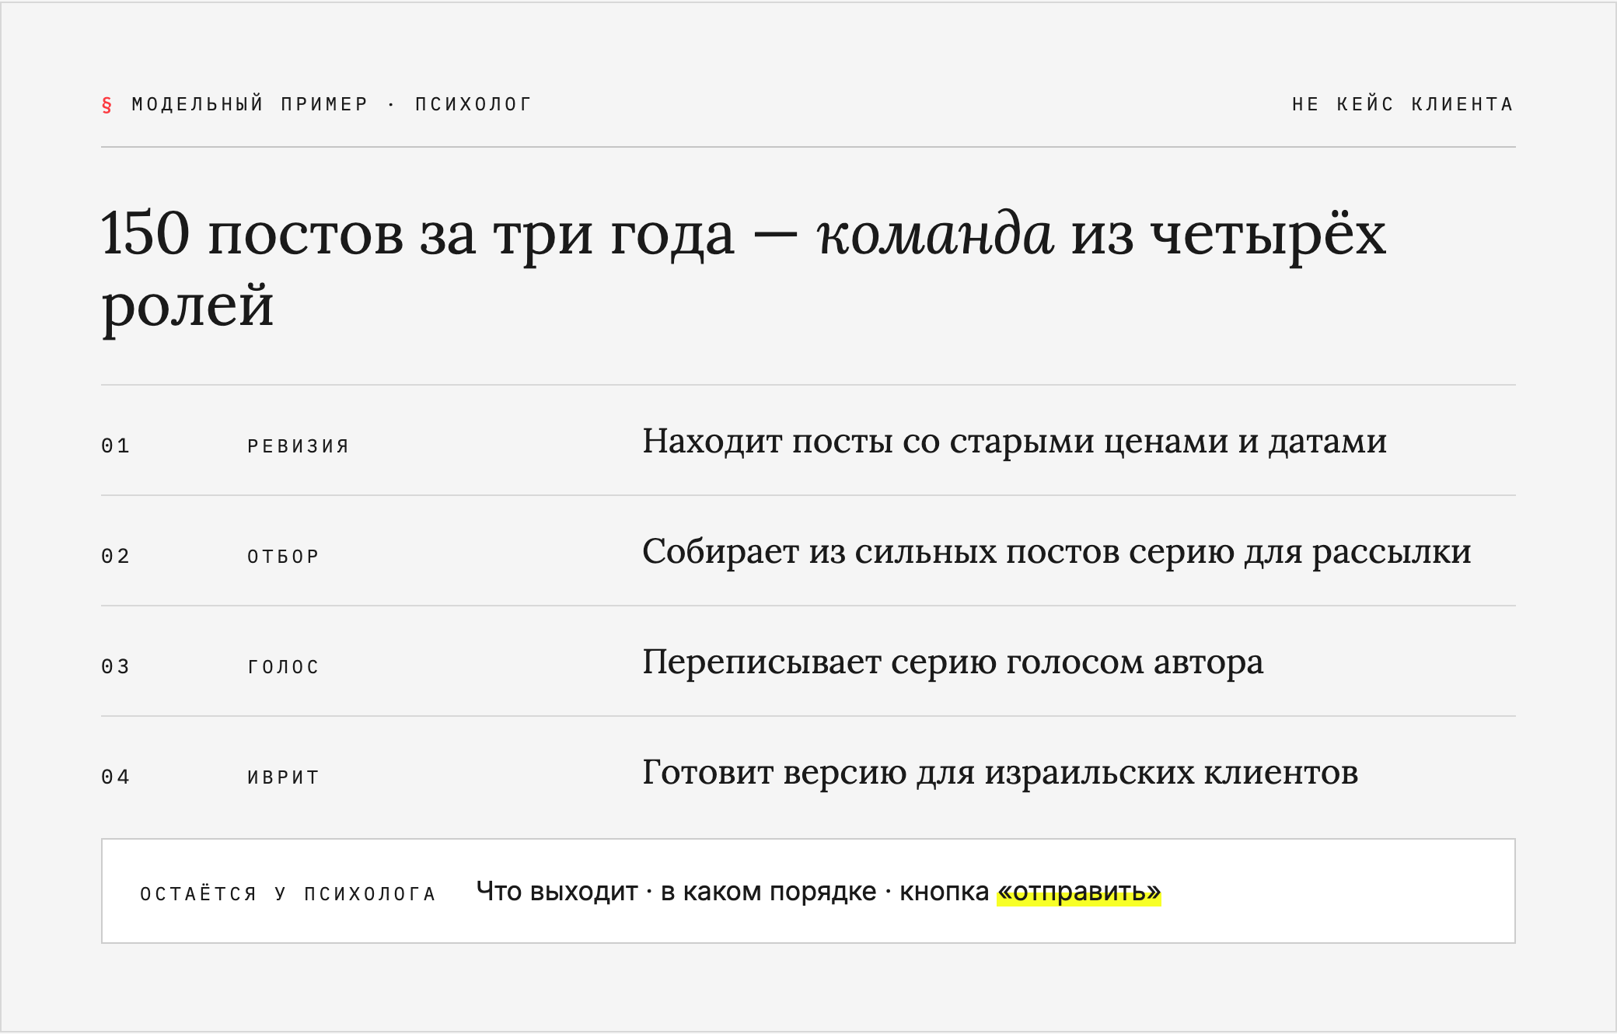
Task: Select the «МОДЕЛЬНЫЙ ПРИМЕР · ПСИХОЛОГ» header label
Action: [332, 104]
